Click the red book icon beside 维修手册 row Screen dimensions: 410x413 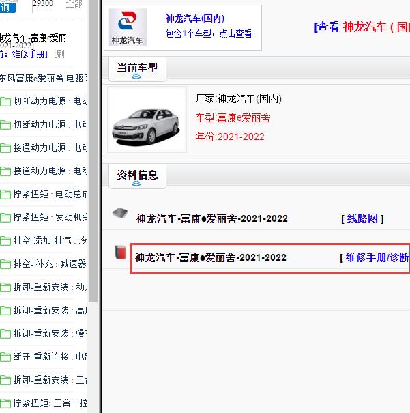tap(121, 252)
